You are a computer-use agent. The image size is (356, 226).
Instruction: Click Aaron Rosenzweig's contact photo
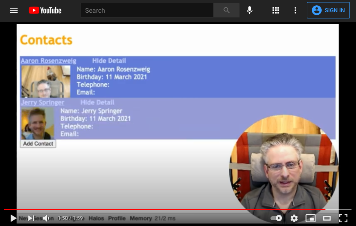point(46,81)
